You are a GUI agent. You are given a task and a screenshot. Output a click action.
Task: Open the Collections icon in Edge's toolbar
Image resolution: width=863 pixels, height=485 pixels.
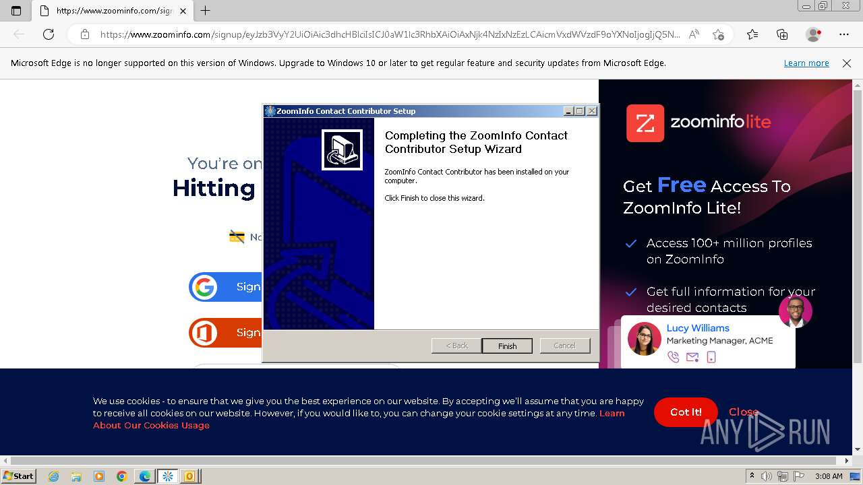pos(782,34)
